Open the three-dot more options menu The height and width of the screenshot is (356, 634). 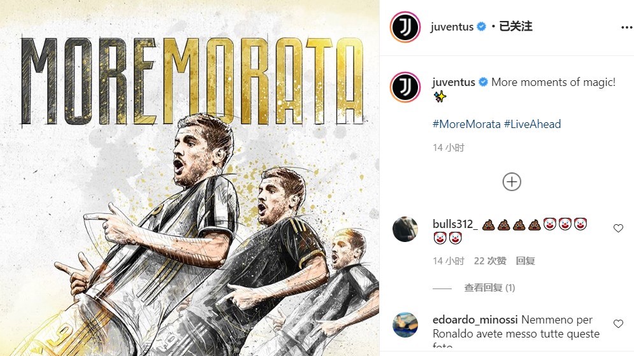point(626,27)
